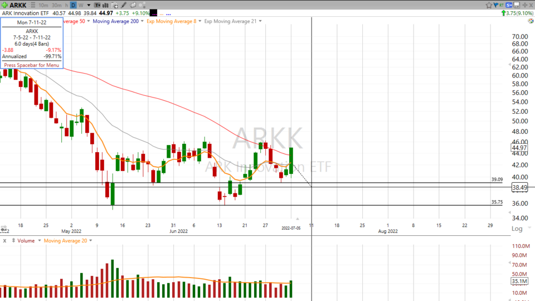The image size is (535, 301).
Task: Open the watchlist list icon beside ARKK
Action: 33,5
